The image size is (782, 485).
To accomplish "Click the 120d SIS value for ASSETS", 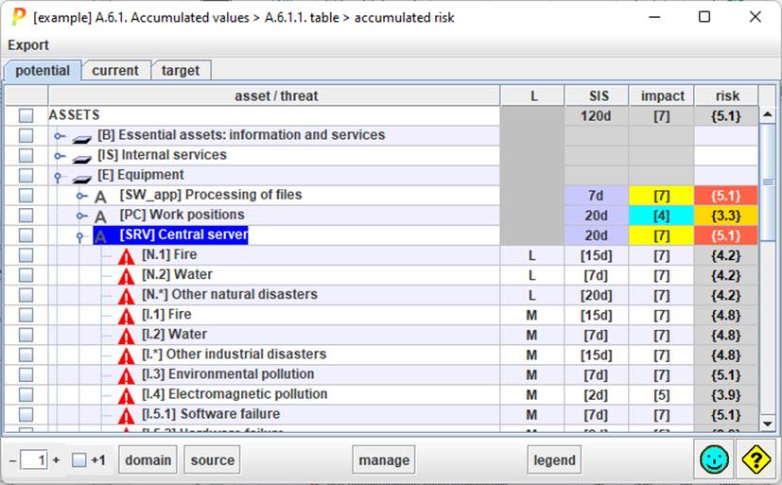I will (x=597, y=115).
